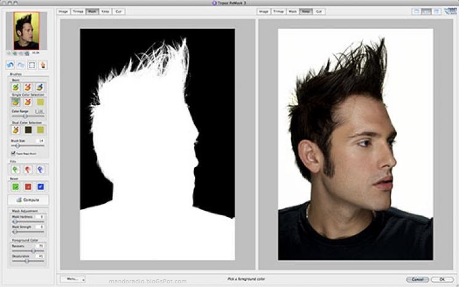This screenshot has height=287, width=459.
Task: Use the blue fill bucket tool
Action: tap(41, 170)
